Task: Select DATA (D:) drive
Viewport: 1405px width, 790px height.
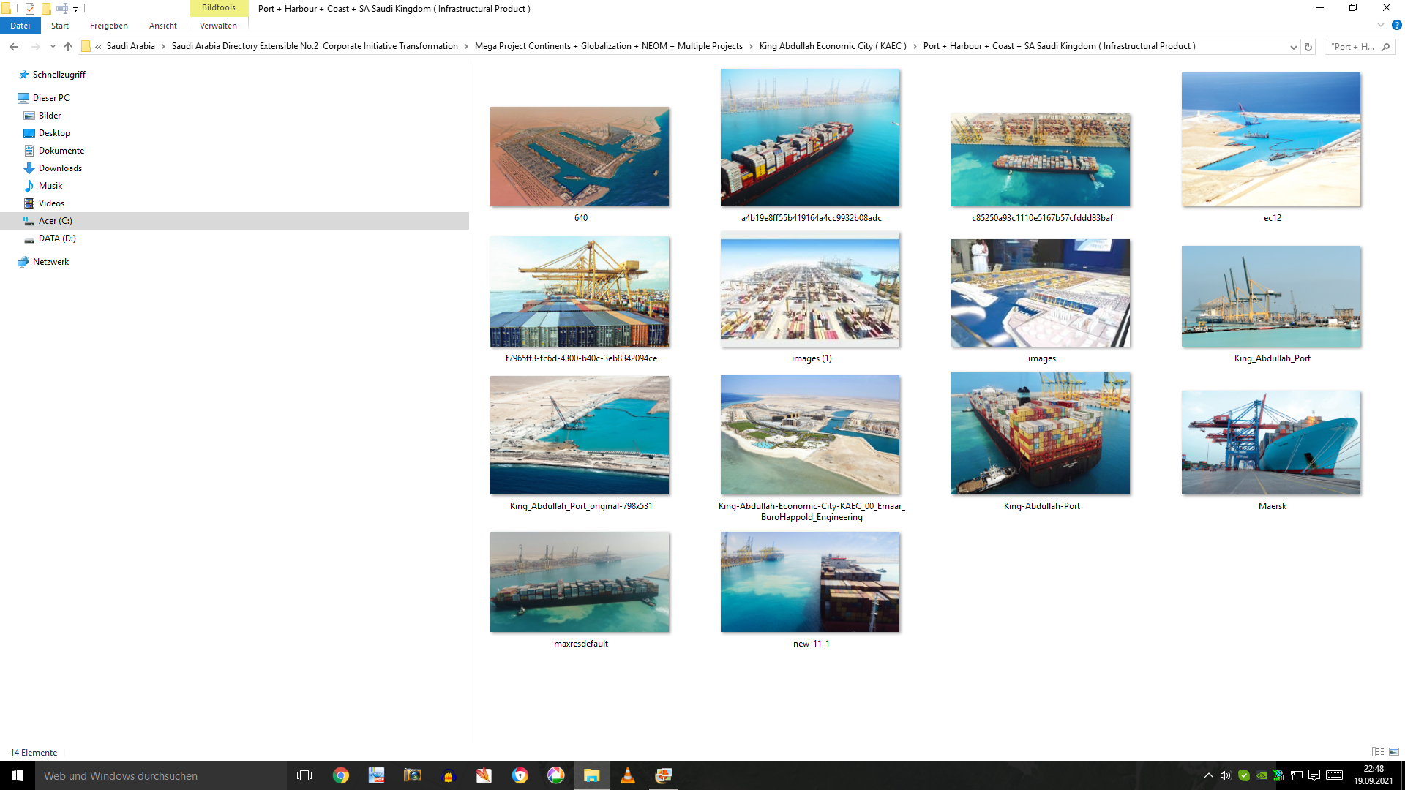Action: (57, 238)
